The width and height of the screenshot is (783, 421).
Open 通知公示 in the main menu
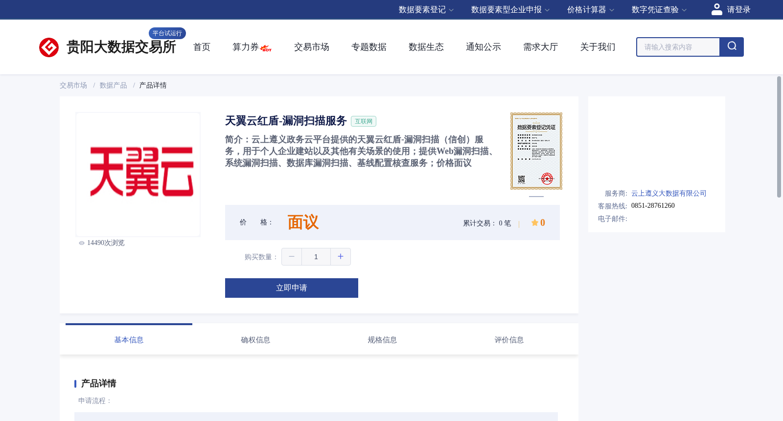click(x=484, y=47)
